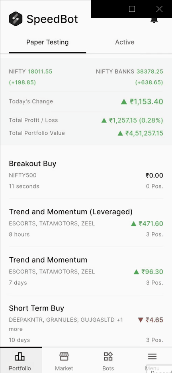Image resolution: width=172 pixels, height=373 pixels.
Task: Open the Market storefront icon
Action: tap(64, 356)
